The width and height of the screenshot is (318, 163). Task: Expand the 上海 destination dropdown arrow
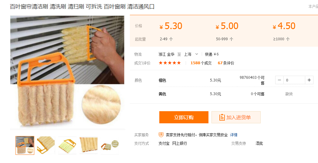point(196,54)
